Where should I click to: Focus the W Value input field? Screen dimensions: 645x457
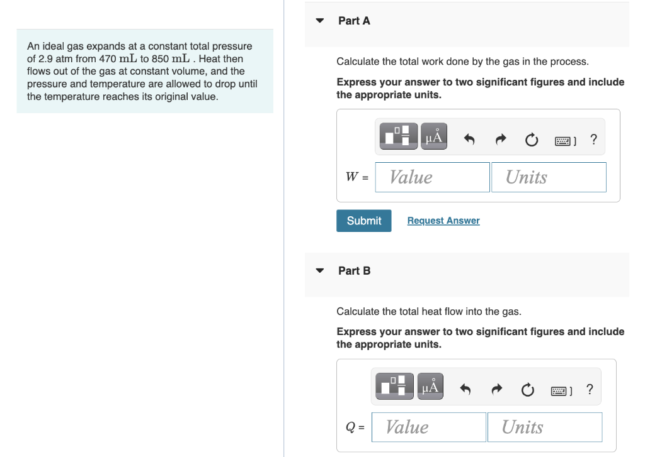[432, 177]
